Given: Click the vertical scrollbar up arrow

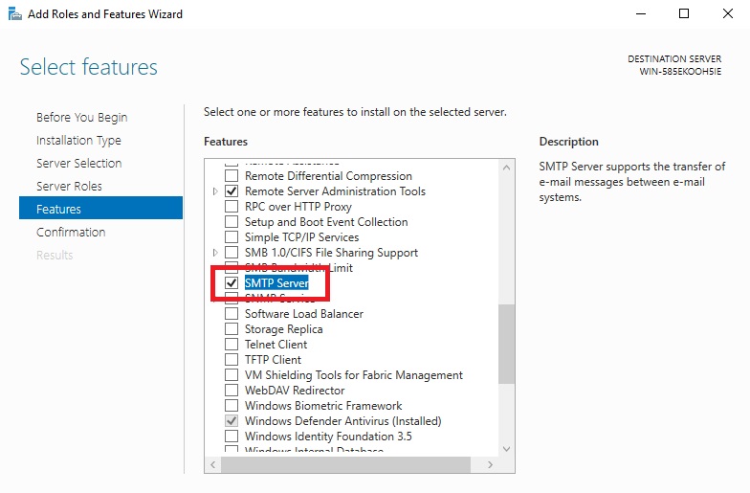Looking at the screenshot, I should point(507,166).
